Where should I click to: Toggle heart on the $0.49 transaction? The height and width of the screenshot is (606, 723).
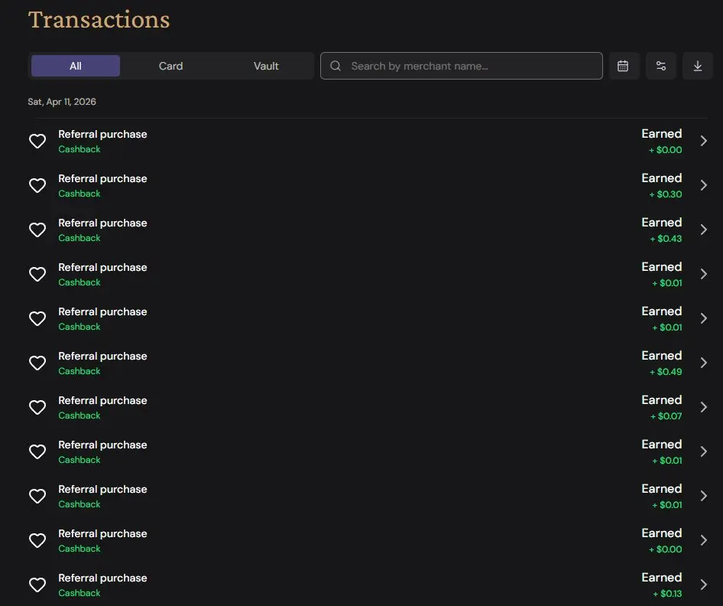coord(37,363)
